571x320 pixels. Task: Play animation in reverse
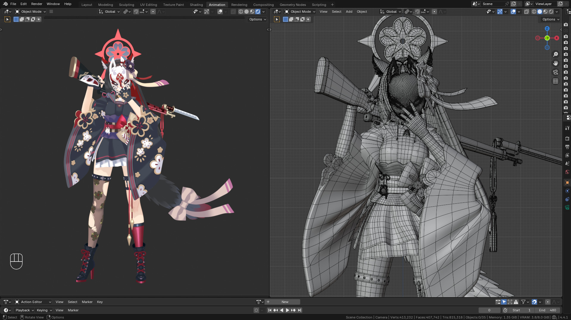pyautogui.click(x=282, y=310)
